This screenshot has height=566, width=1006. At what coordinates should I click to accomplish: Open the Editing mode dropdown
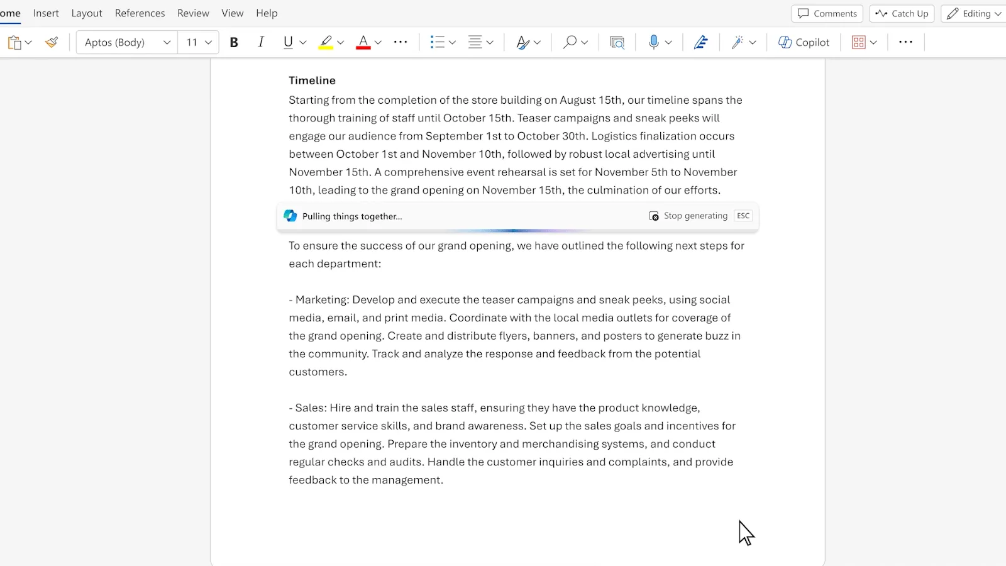(974, 13)
